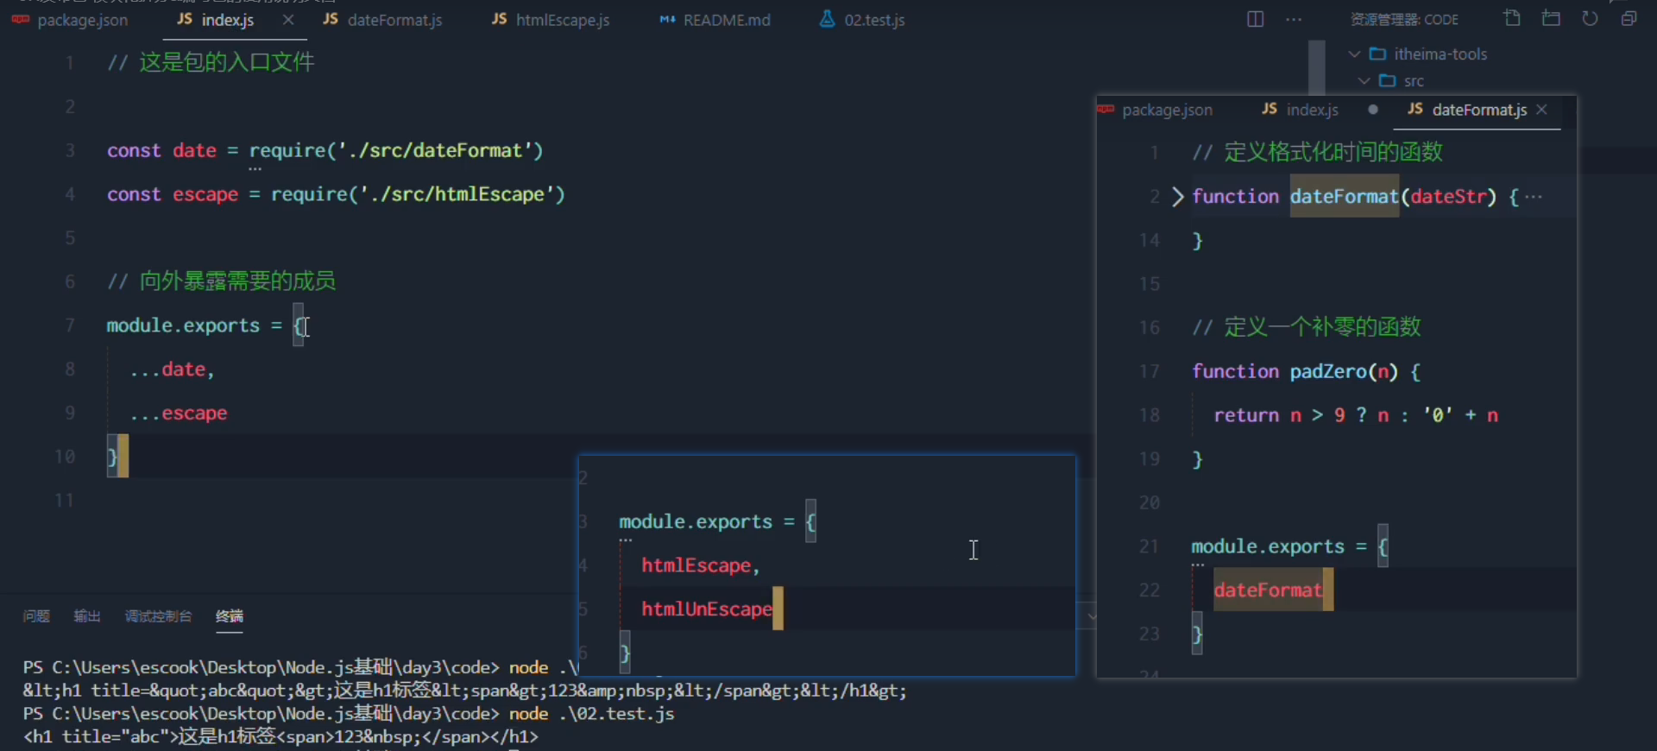Create a new folder in the explorer
Image resolution: width=1657 pixels, height=751 pixels.
tap(1551, 18)
